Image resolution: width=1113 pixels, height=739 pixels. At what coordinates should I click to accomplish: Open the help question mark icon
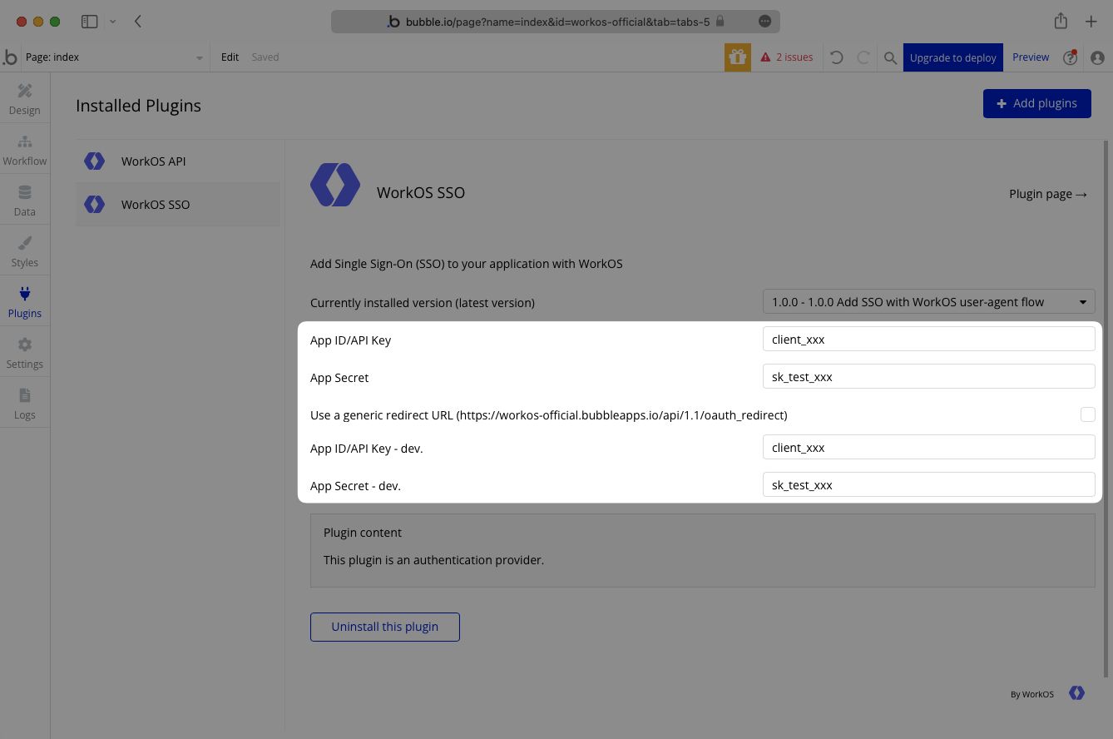pos(1071,57)
